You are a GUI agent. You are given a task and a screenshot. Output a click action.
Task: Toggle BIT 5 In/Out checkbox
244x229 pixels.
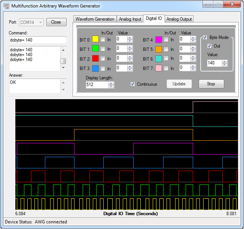coord(166,49)
